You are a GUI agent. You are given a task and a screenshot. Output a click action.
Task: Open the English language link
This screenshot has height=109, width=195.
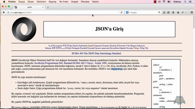pyautogui.click(x=91, y=46)
